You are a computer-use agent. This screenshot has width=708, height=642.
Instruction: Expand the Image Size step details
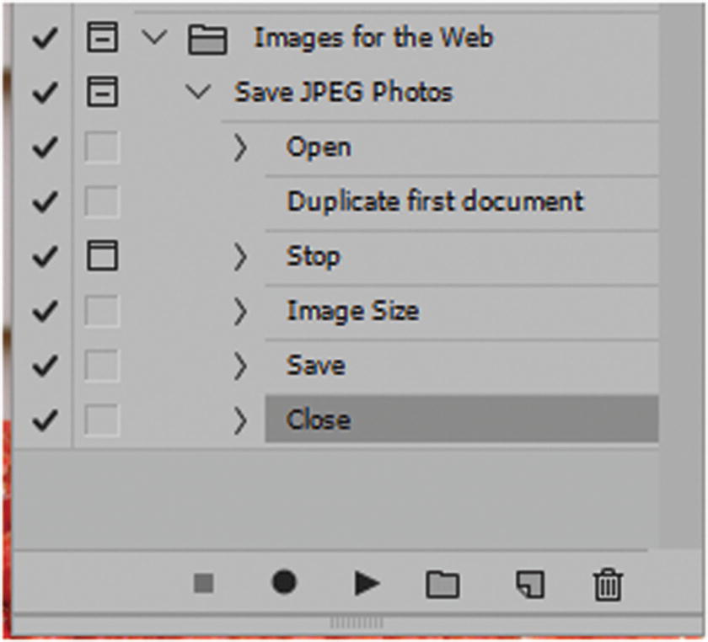click(x=241, y=312)
